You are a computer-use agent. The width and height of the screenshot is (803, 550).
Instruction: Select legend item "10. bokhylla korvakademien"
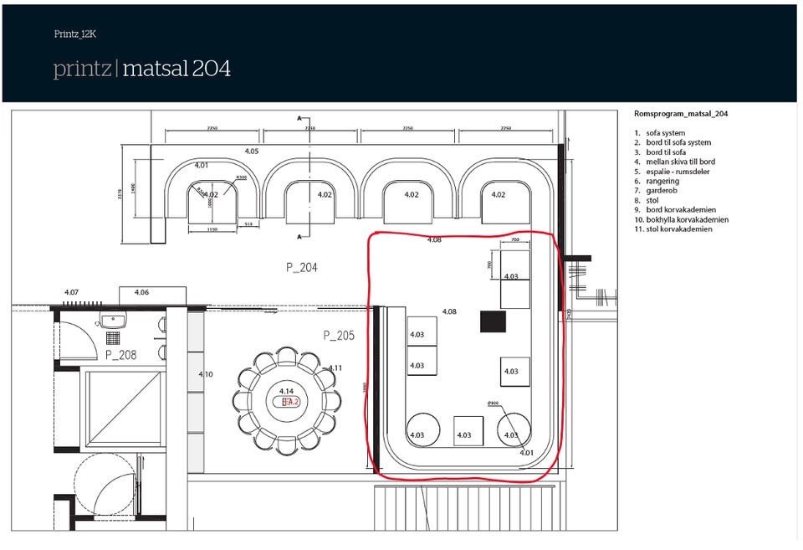pyautogui.click(x=681, y=219)
